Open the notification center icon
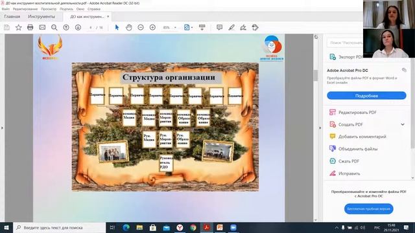This screenshot has height=233, width=415. coord(407,227)
